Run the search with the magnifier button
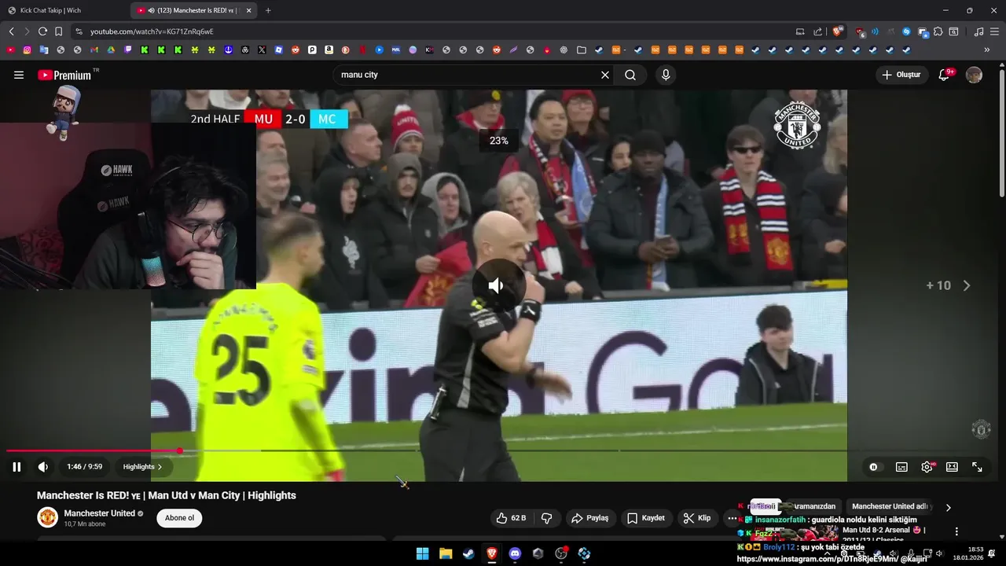Image resolution: width=1006 pixels, height=566 pixels. coord(630,75)
